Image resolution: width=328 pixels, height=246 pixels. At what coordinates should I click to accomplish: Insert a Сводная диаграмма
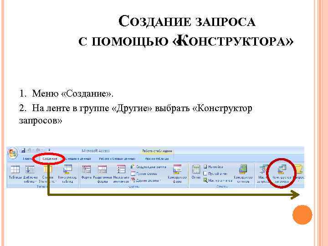(149, 167)
